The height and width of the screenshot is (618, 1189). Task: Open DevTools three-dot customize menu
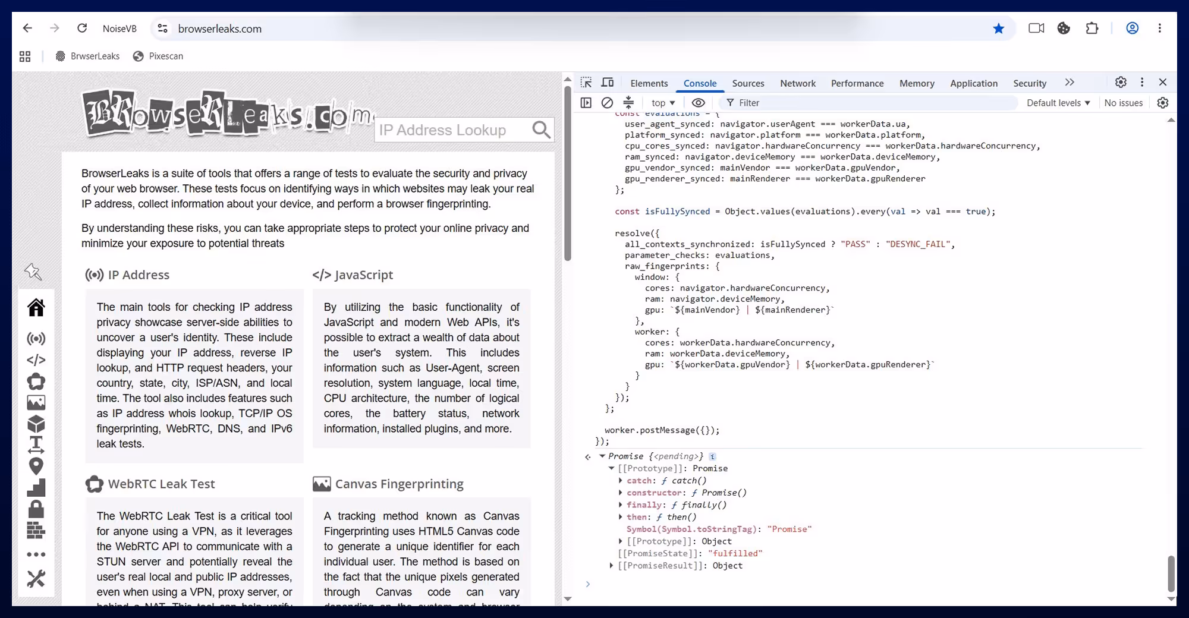pos(1142,83)
